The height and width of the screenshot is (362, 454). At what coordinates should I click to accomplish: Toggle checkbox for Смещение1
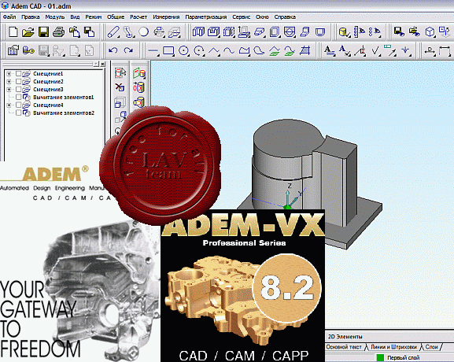coord(18,74)
